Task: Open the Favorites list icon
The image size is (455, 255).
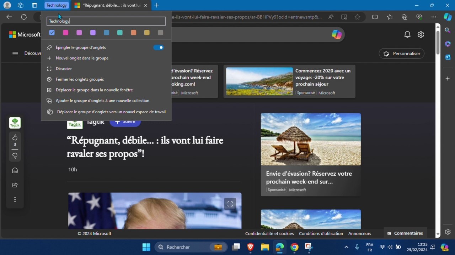Action: [x=390, y=17]
